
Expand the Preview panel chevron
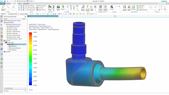(25, 91)
